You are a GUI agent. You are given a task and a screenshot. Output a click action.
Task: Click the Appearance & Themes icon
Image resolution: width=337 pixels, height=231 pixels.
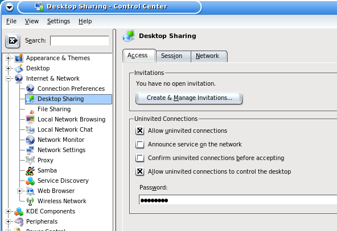click(x=19, y=58)
